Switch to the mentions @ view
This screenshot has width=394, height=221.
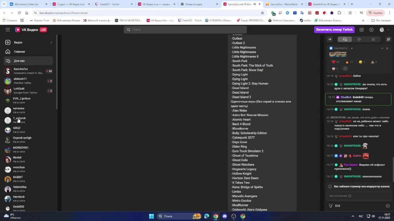tap(359, 39)
